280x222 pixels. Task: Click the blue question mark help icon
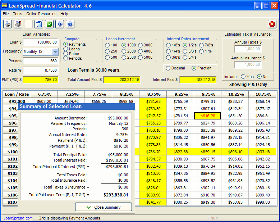point(70,24)
